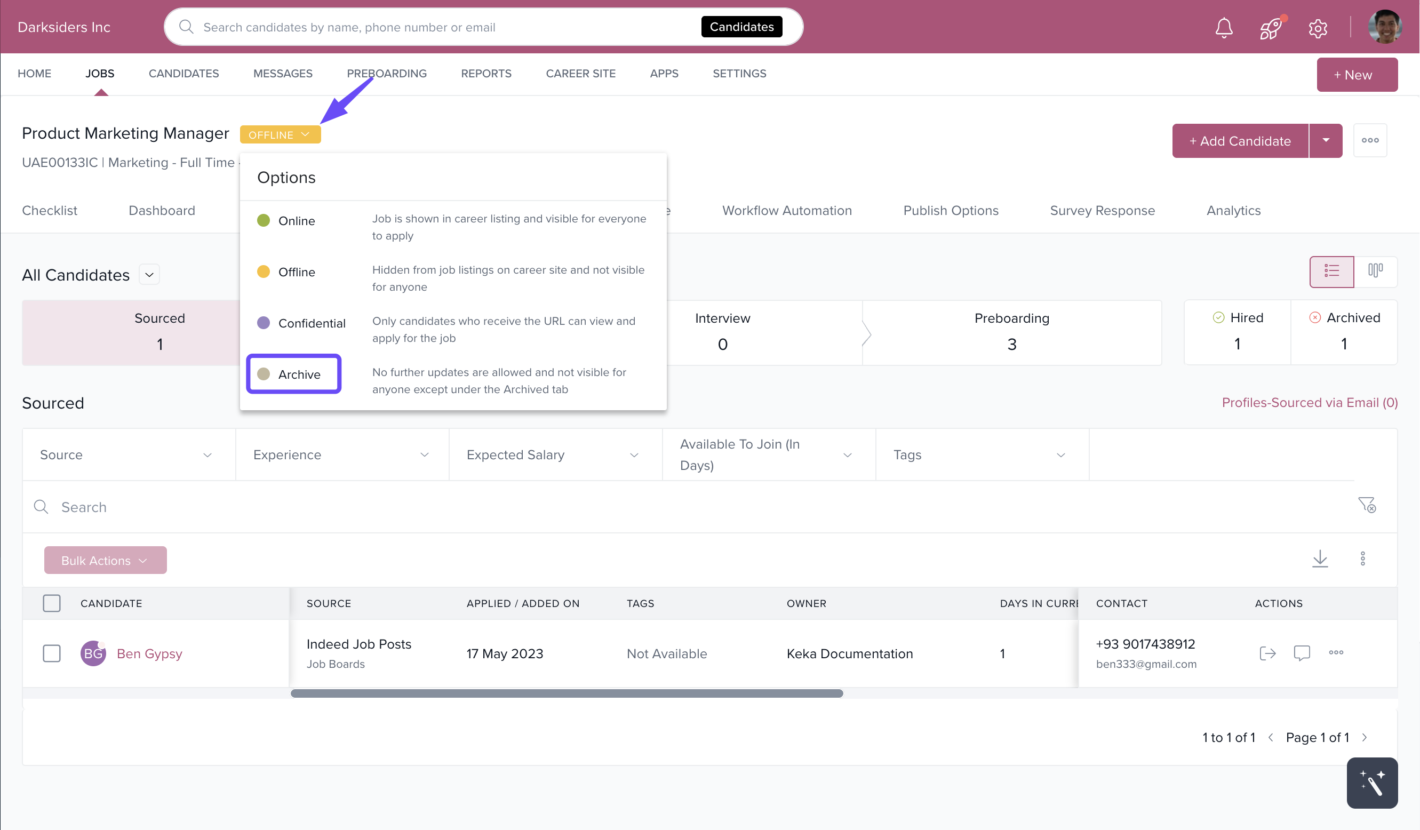Click the Add Candidate button
This screenshot has height=830, width=1420.
[x=1240, y=141]
